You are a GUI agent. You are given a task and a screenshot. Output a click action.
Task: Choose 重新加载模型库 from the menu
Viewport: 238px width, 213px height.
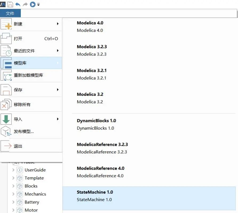31,75
